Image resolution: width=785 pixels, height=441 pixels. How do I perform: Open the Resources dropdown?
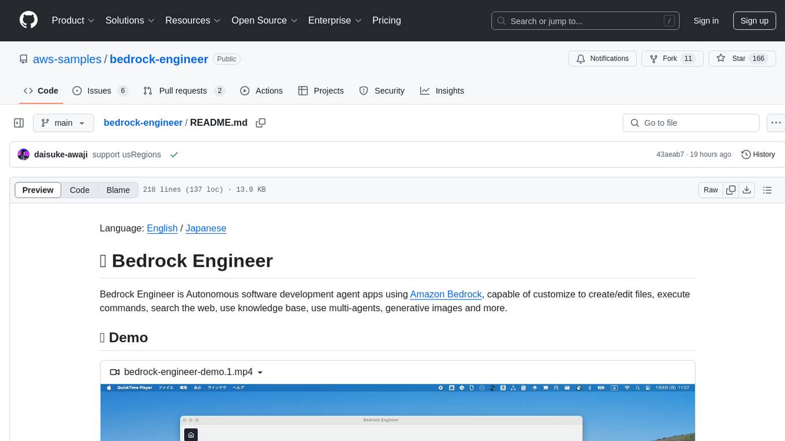coord(193,20)
